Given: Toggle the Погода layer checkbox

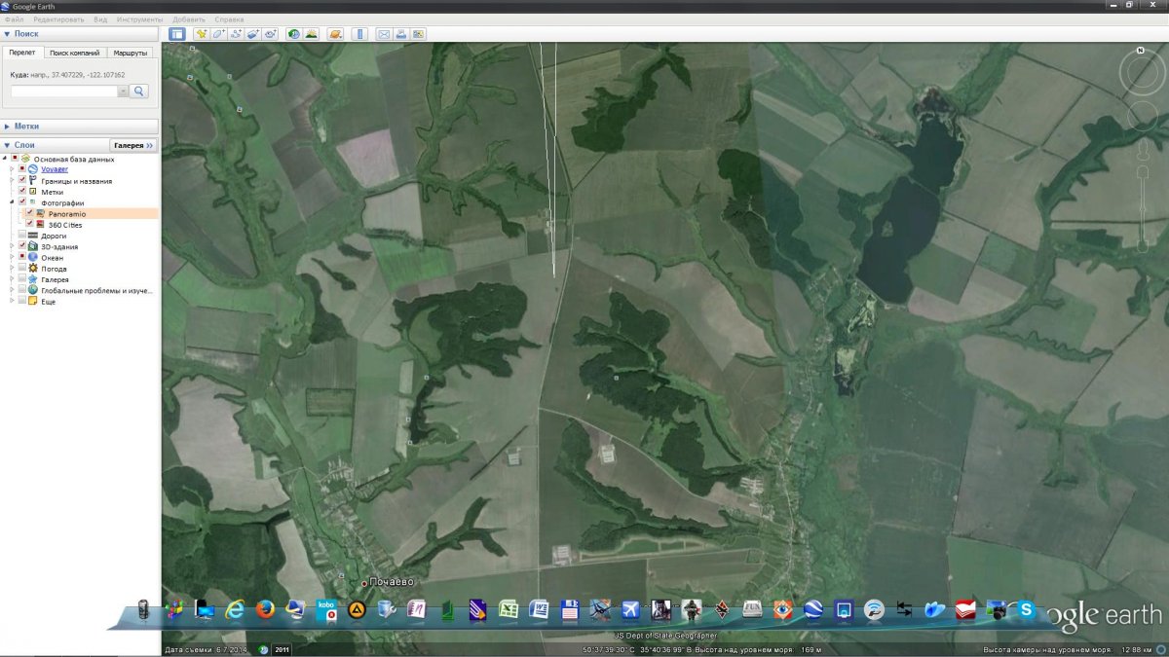Looking at the screenshot, I should click(x=21, y=269).
